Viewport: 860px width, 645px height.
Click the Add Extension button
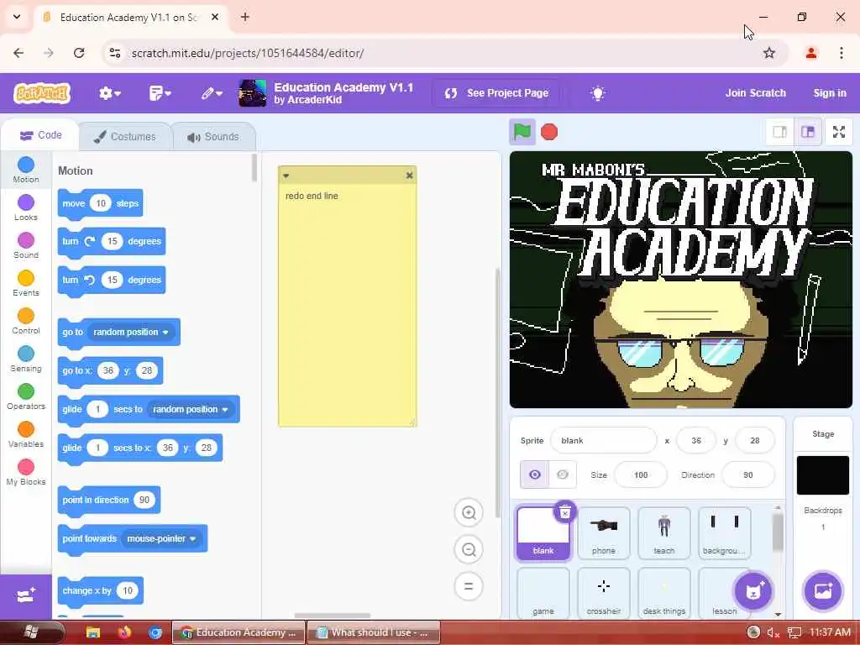pos(26,595)
